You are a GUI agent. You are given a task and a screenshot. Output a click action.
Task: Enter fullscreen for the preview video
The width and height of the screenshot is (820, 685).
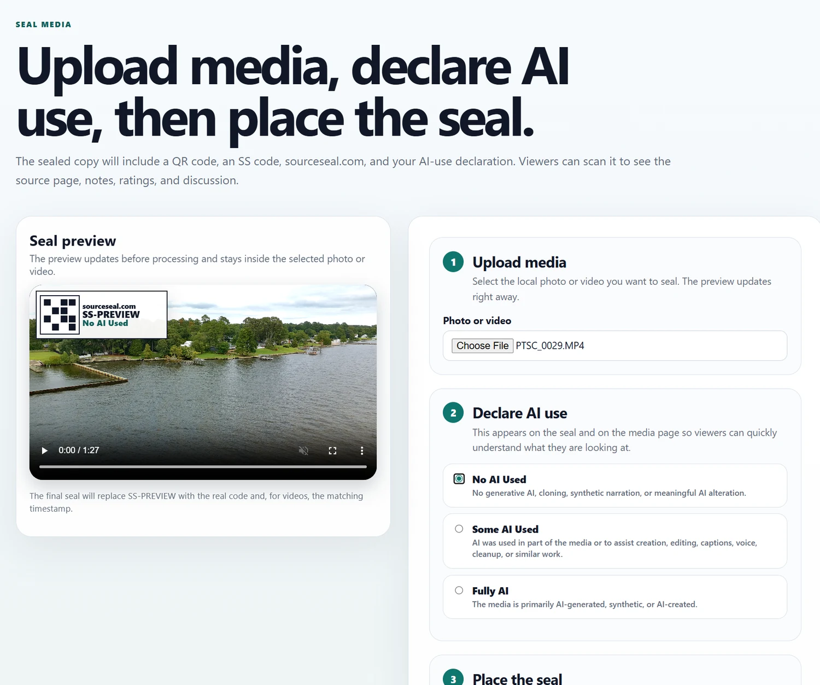(332, 450)
